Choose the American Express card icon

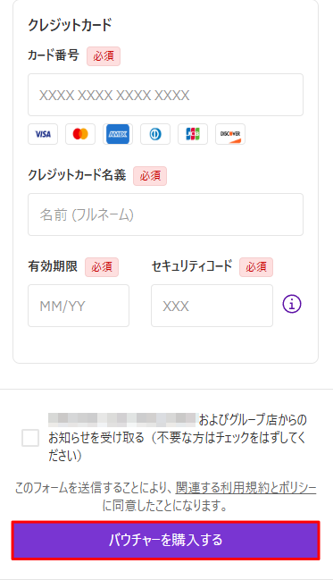click(x=118, y=134)
